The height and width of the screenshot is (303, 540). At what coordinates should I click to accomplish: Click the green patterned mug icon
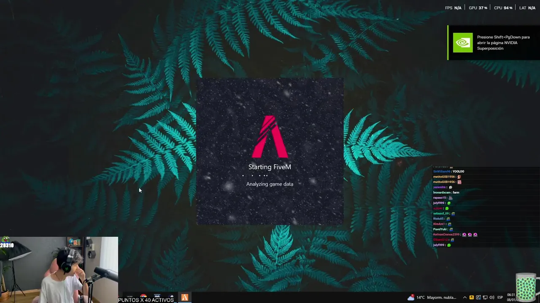(527, 287)
